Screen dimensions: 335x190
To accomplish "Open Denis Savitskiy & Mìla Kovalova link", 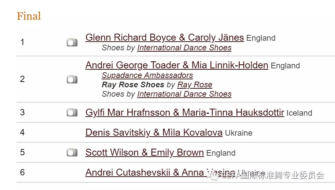I will [x=154, y=132].
